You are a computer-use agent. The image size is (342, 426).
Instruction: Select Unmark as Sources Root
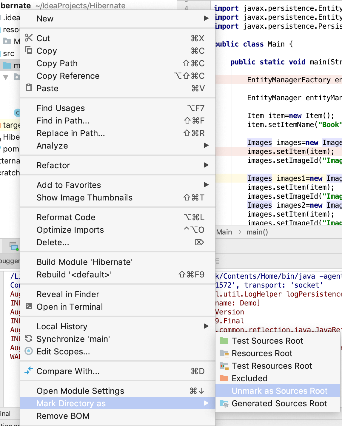(x=279, y=391)
